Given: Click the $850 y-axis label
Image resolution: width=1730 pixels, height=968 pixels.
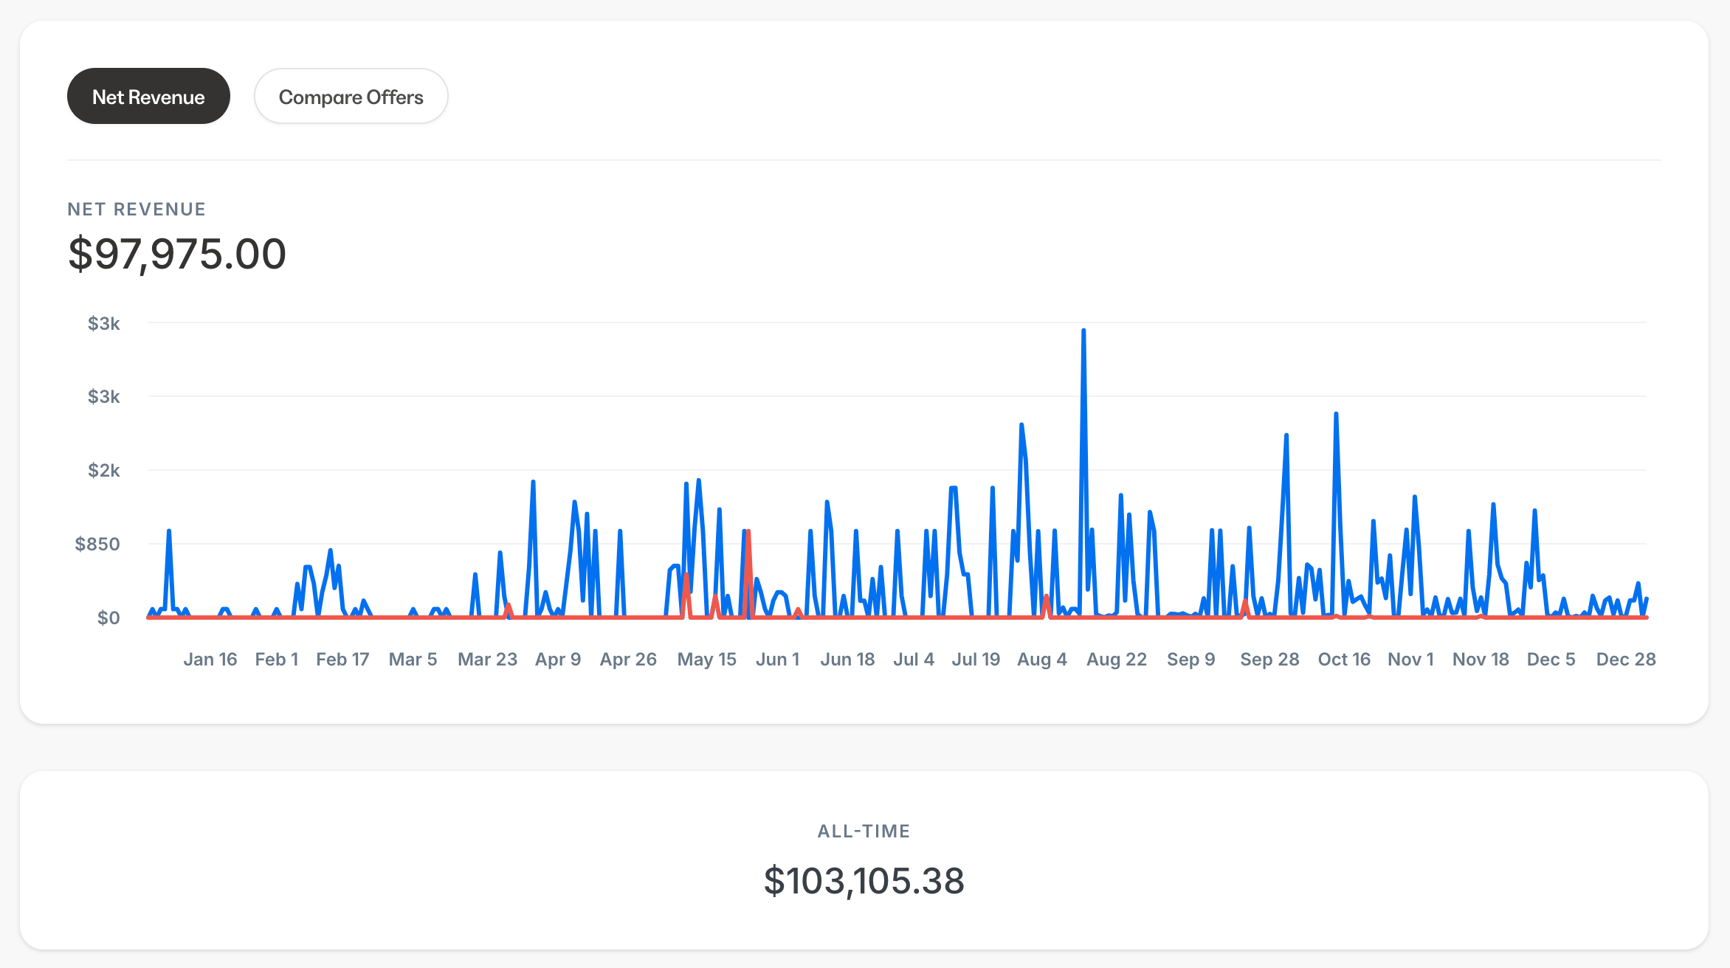Looking at the screenshot, I should pos(97,544).
